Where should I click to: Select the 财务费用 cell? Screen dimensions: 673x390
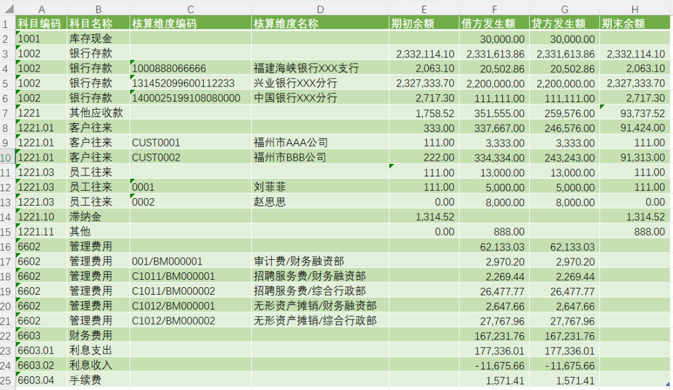[x=98, y=336]
